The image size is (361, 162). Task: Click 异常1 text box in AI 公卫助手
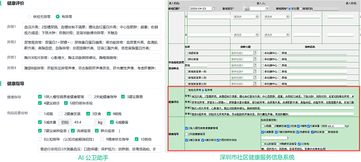91,29
